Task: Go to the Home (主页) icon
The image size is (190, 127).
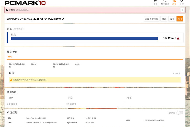Action: pyautogui.click(x=155, y=1)
